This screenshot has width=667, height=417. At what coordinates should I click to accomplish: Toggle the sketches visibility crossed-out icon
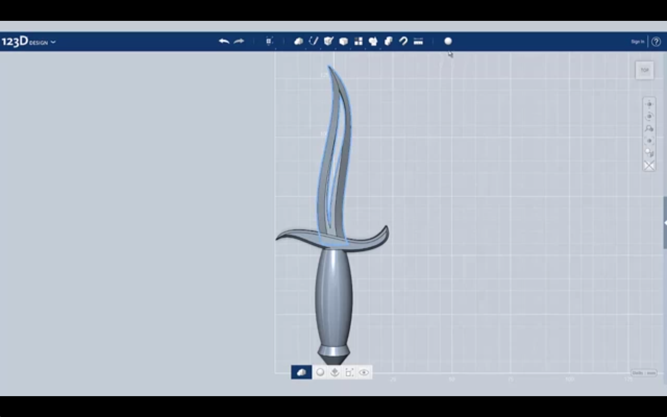pos(649,165)
